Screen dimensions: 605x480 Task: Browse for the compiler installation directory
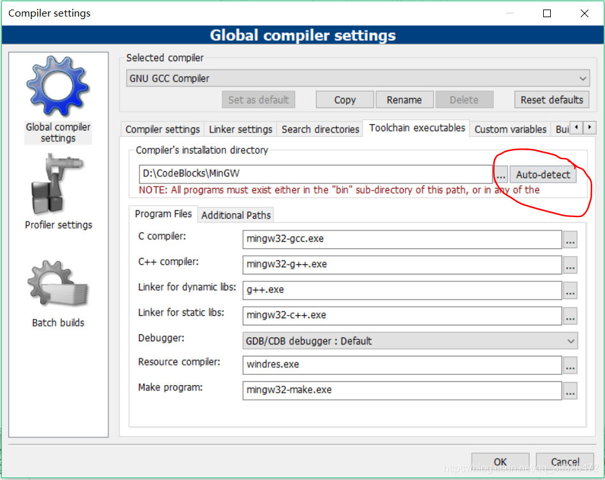pos(501,173)
